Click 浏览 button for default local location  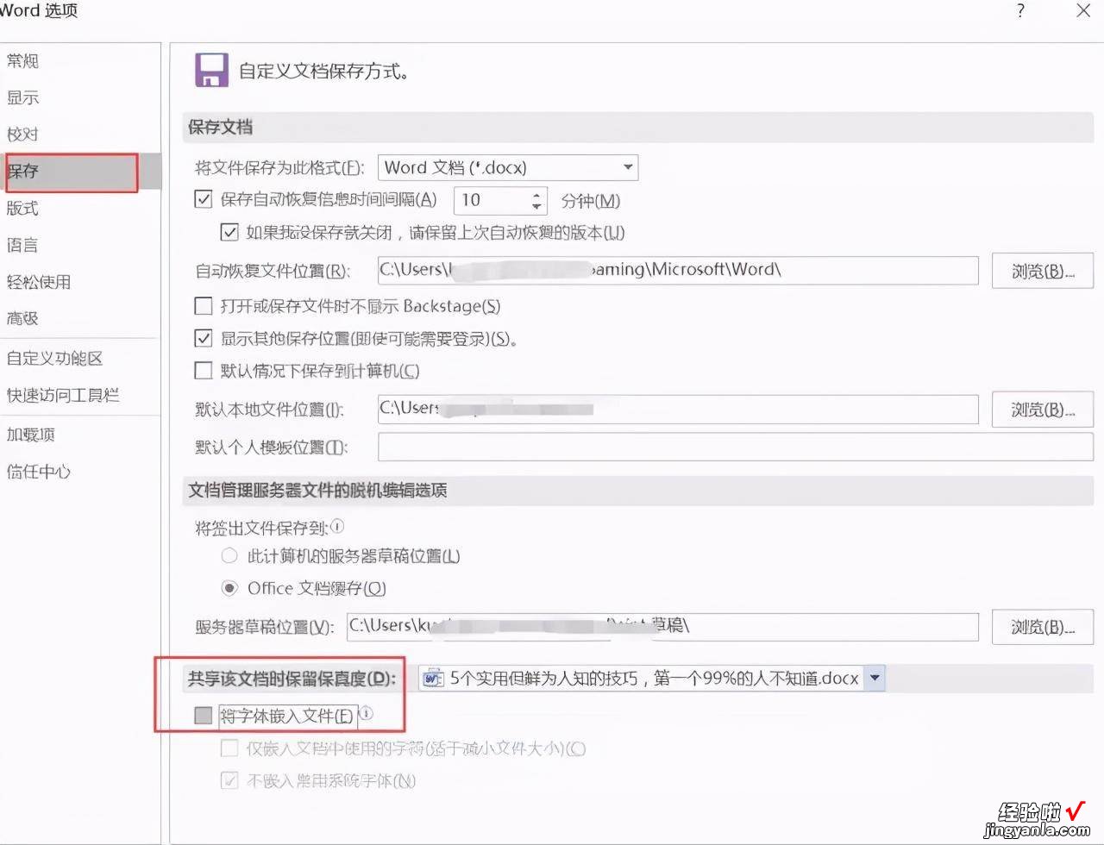pos(1043,410)
